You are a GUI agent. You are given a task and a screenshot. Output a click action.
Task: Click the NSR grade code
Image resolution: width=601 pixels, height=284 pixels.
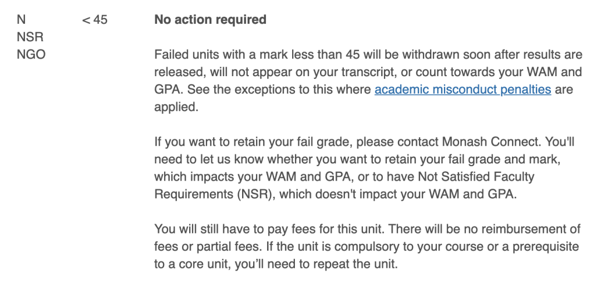click(30, 37)
